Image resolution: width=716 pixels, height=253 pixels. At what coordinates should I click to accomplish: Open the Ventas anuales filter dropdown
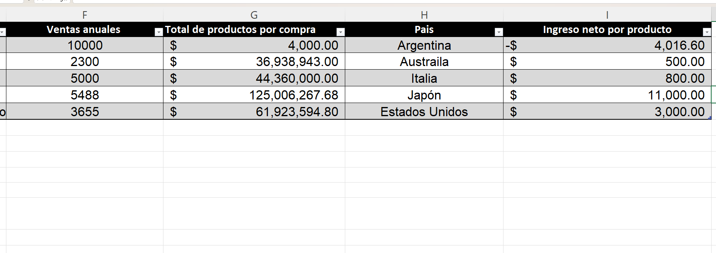tap(159, 32)
